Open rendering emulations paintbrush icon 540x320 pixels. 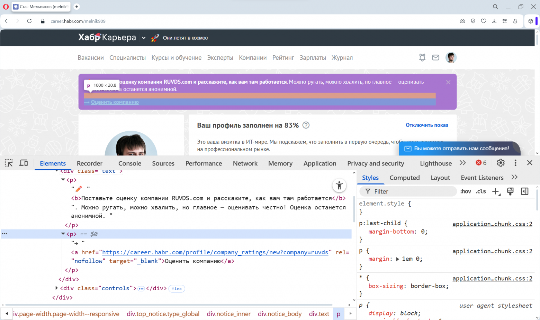pos(510,191)
